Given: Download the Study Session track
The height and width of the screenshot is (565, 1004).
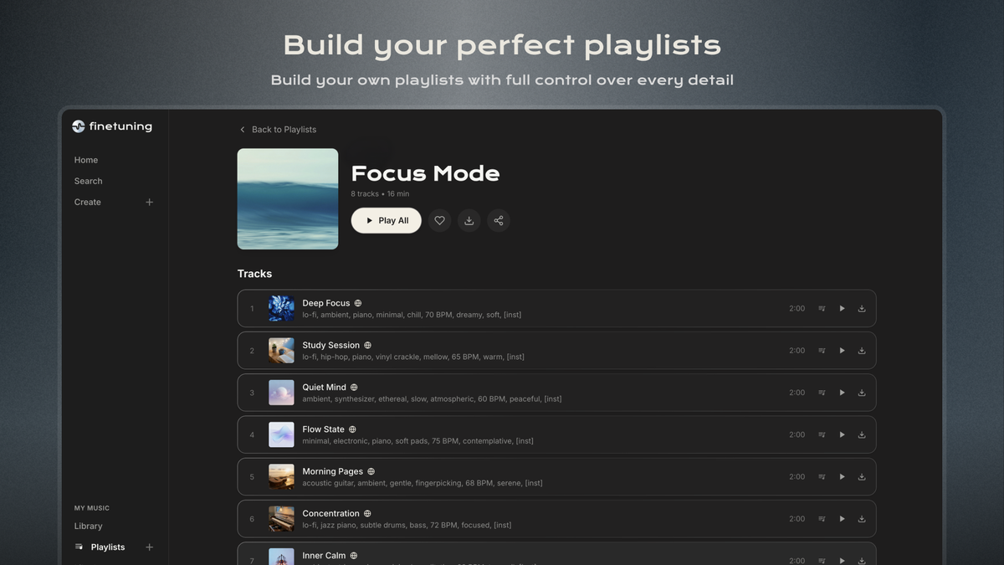Looking at the screenshot, I should pyautogui.click(x=862, y=350).
